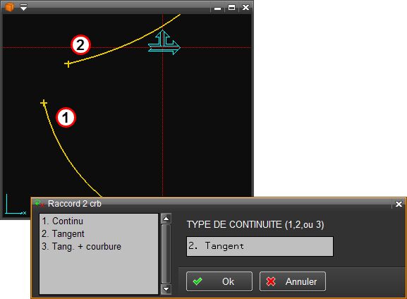407x299 pixels.
Task: Click the Raccord 2 crb dialog icon
Action: coord(40,203)
